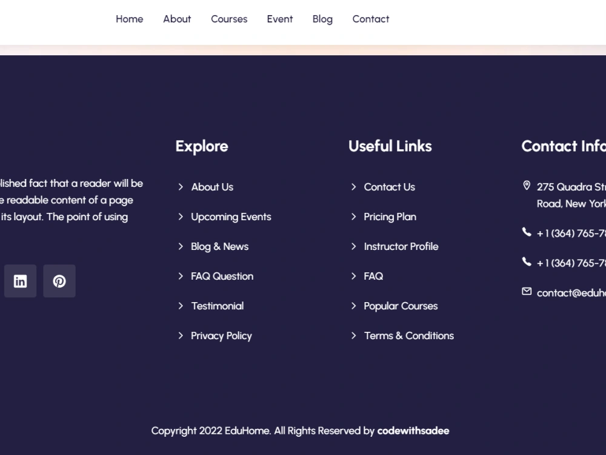Click the first +1 (364) phone number
Image resolution: width=606 pixels, height=455 pixels.
pos(571,234)
